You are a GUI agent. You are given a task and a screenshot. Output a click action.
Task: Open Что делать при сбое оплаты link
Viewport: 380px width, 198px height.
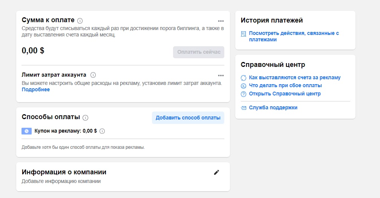point(285,86)
